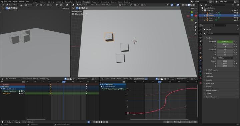Expand the Custom Properties panel
Viewport: 240px width, 126px height.
(x=211, y=97)
